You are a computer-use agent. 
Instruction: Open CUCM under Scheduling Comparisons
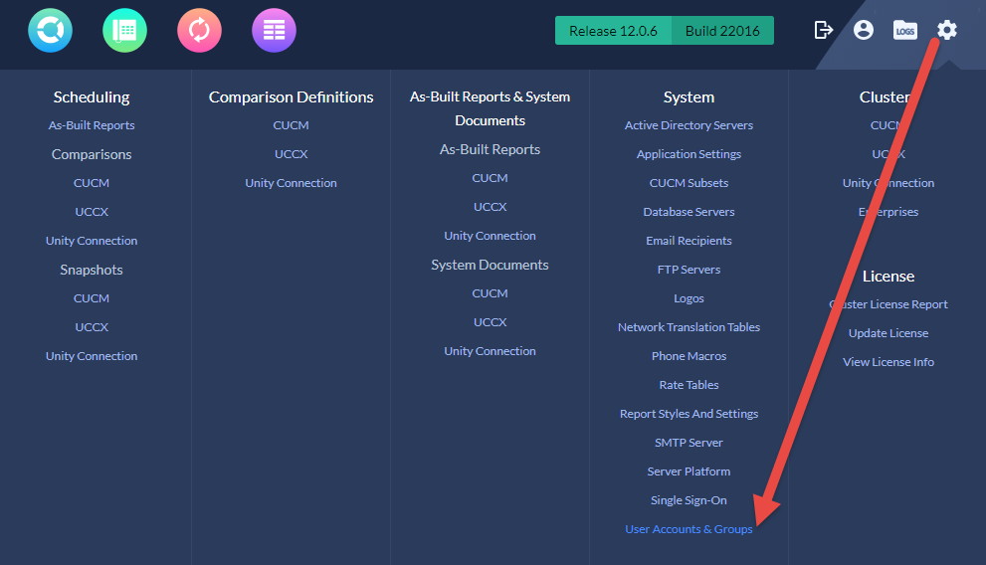point(92,183)
